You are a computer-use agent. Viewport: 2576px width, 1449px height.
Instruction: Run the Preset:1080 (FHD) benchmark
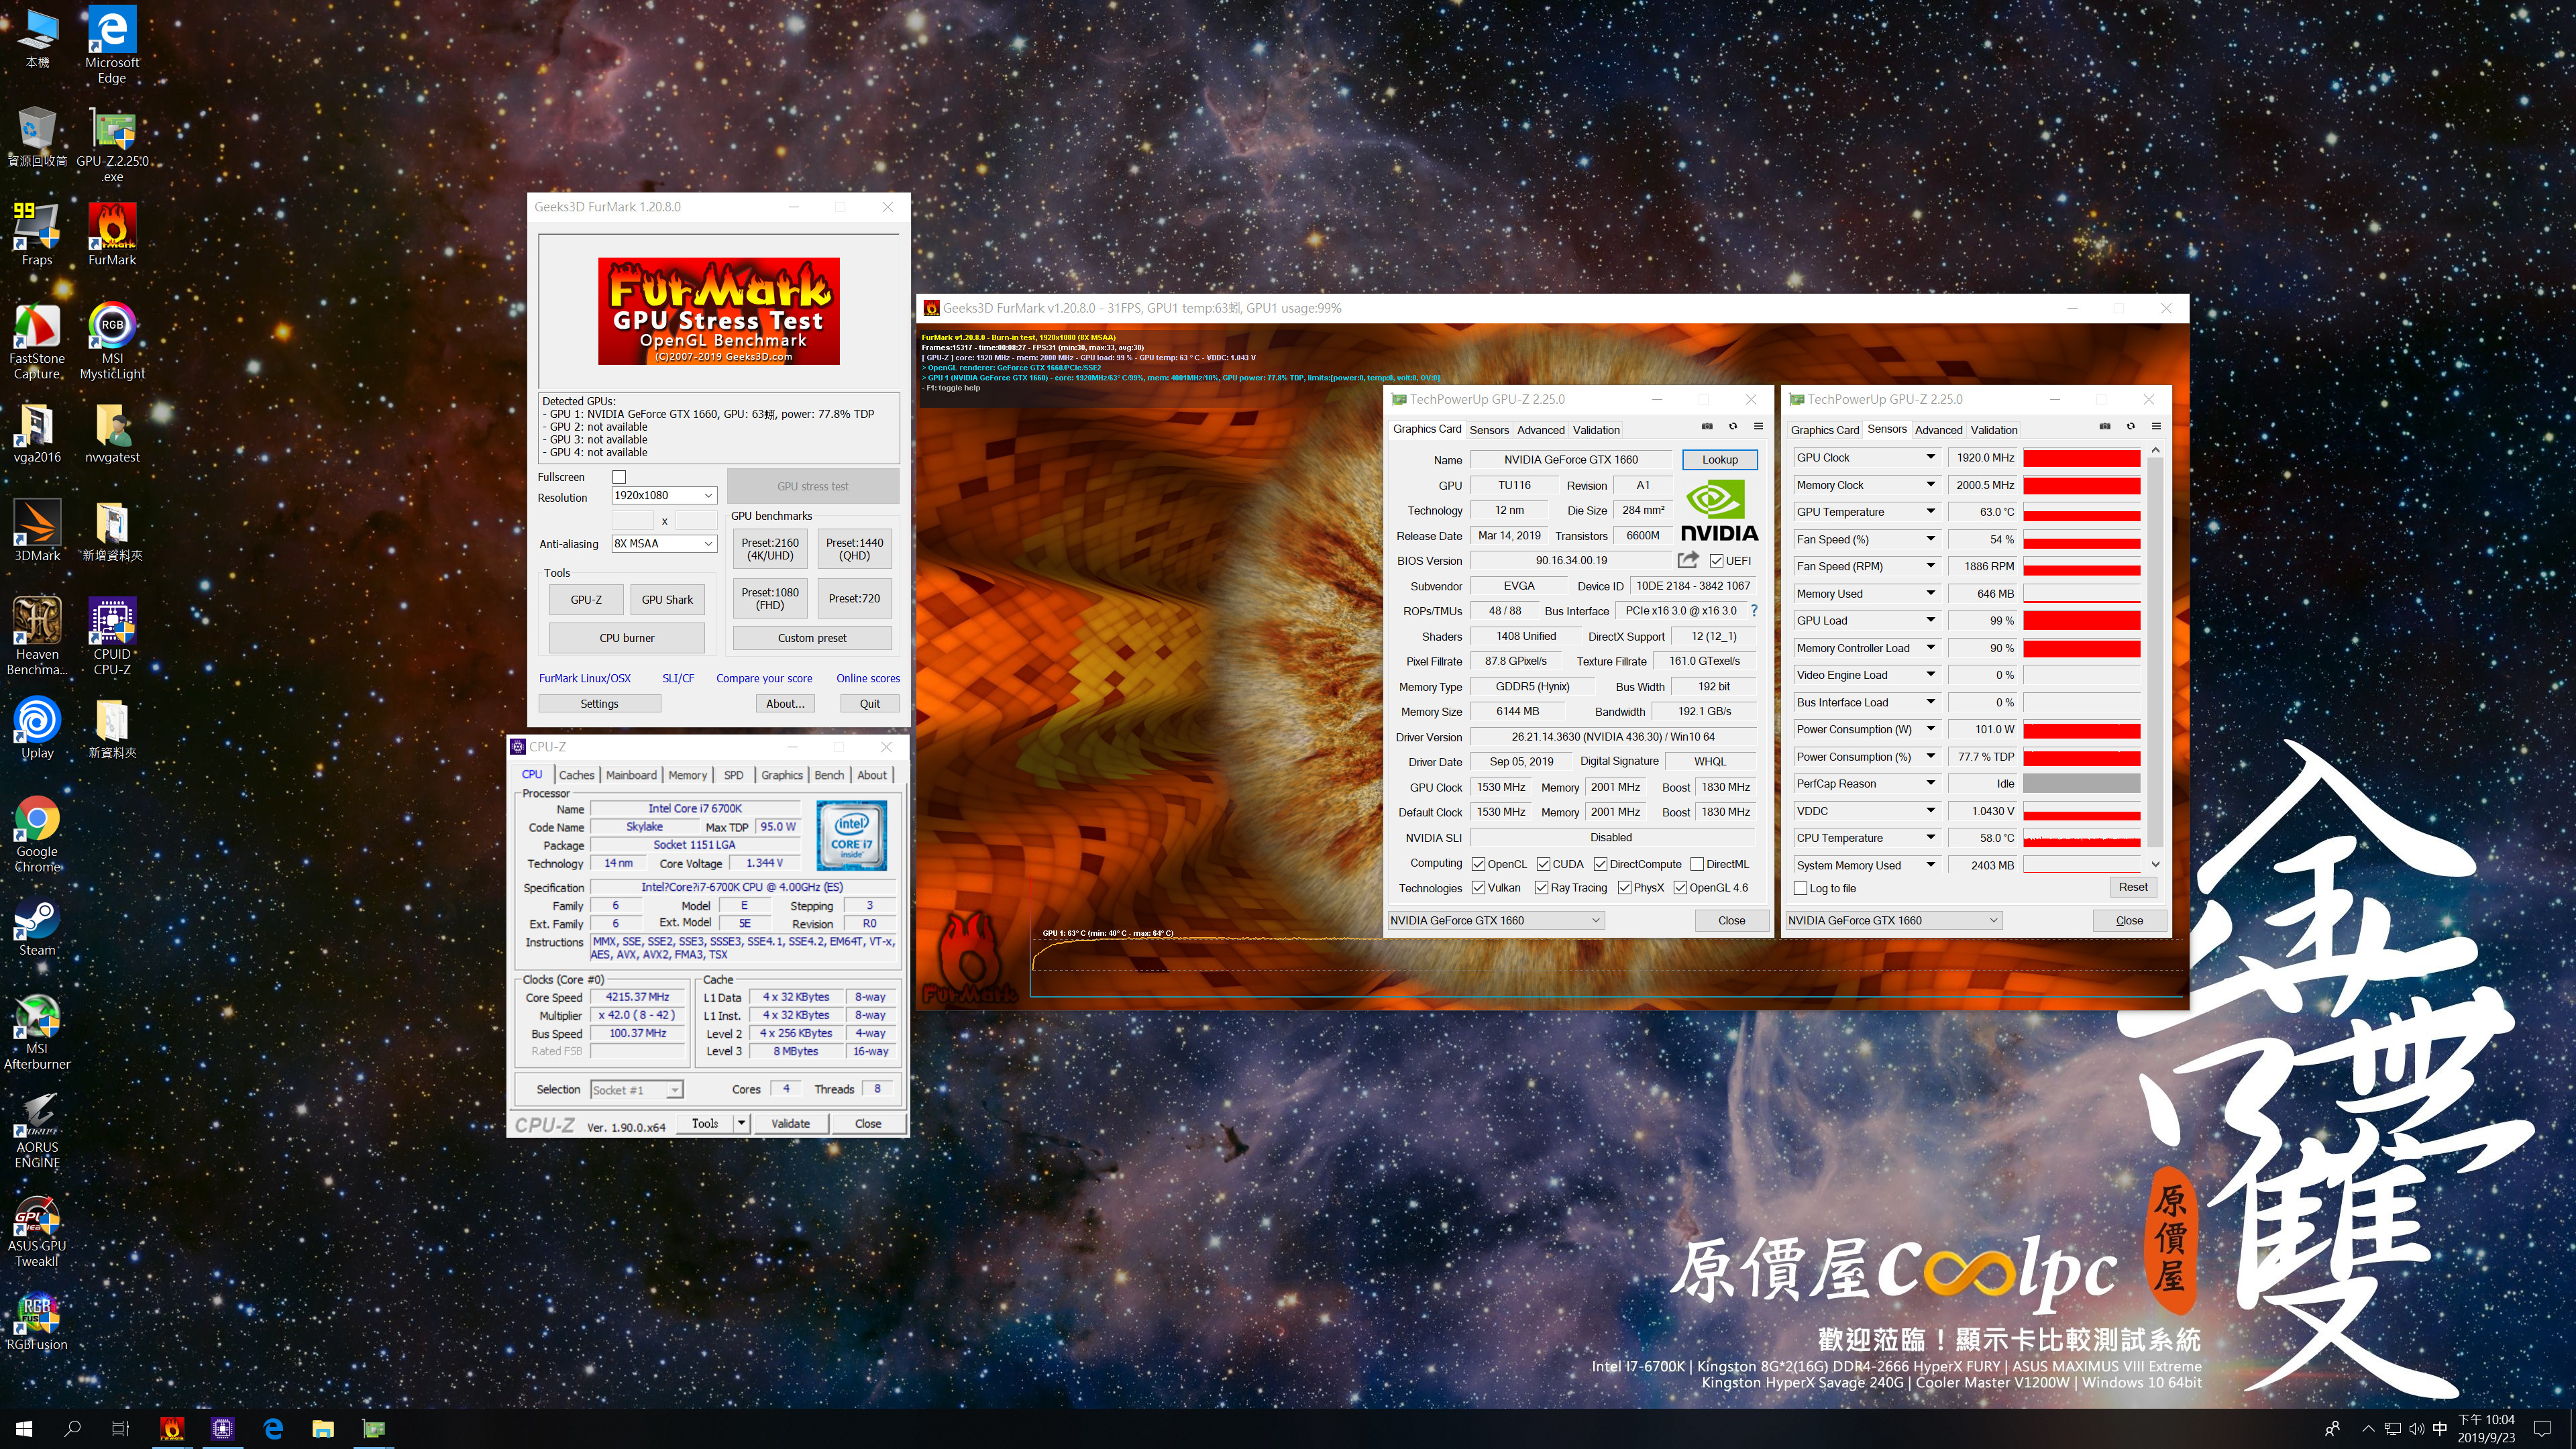[770, 598]
